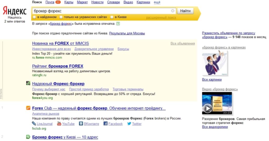Click the Yandex logo
The width and height of the screenshot is (269, 141).
(15, 11)
